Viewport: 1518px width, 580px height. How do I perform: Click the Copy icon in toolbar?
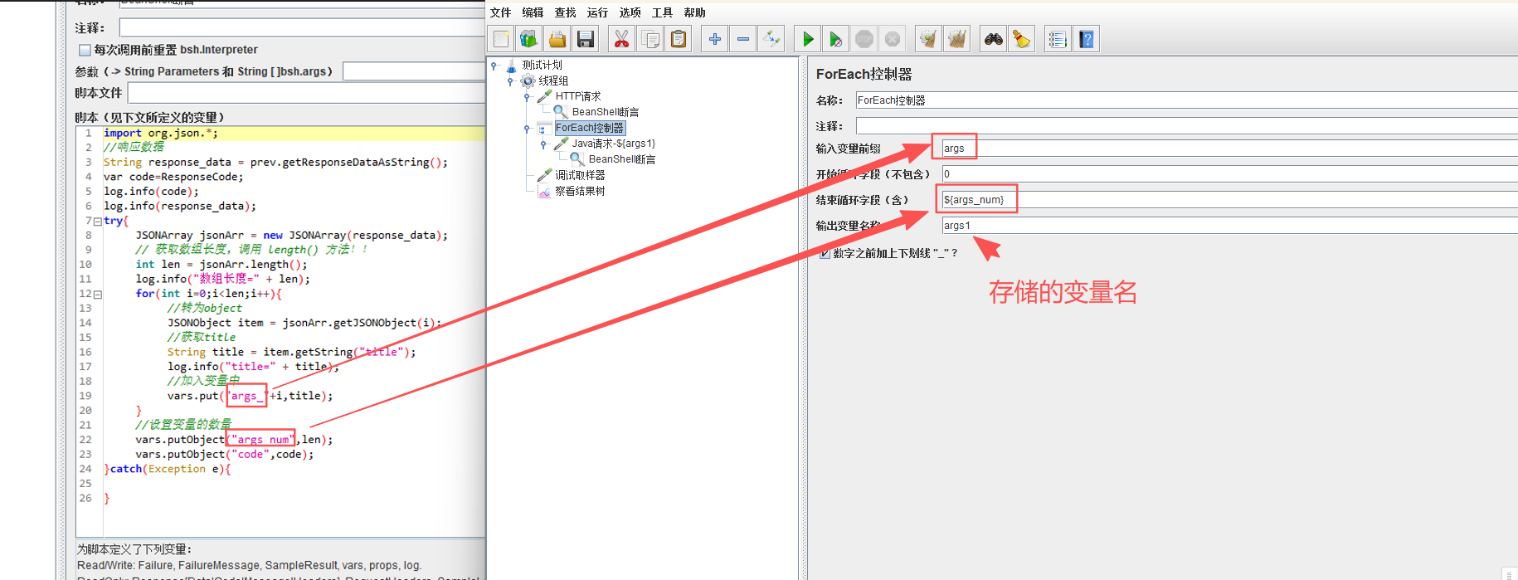tap(650, 39)
